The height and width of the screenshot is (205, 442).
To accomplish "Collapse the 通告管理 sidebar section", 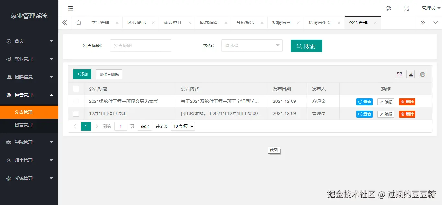I will point(29,95).
